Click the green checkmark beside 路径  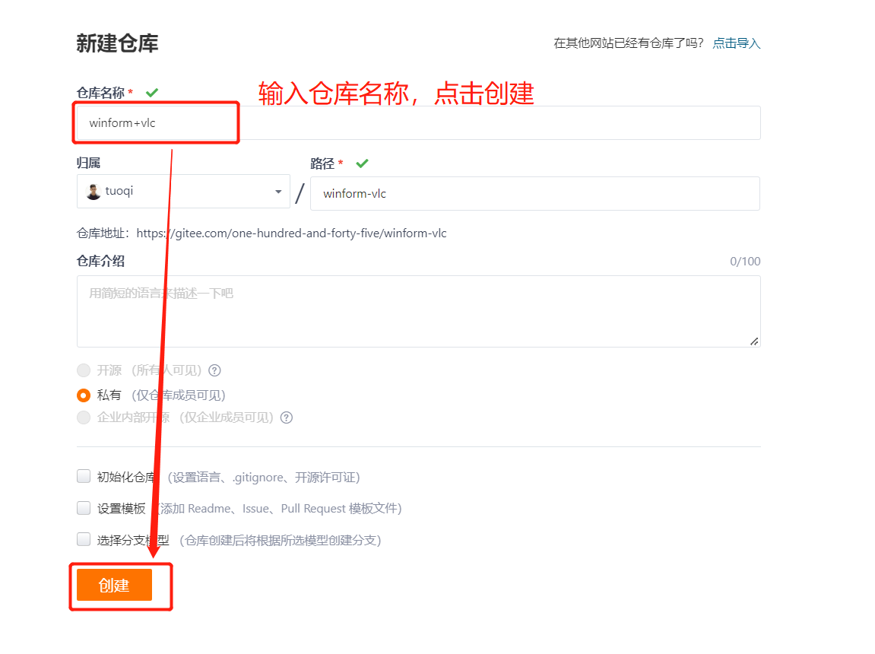click(x=362, y=163)
